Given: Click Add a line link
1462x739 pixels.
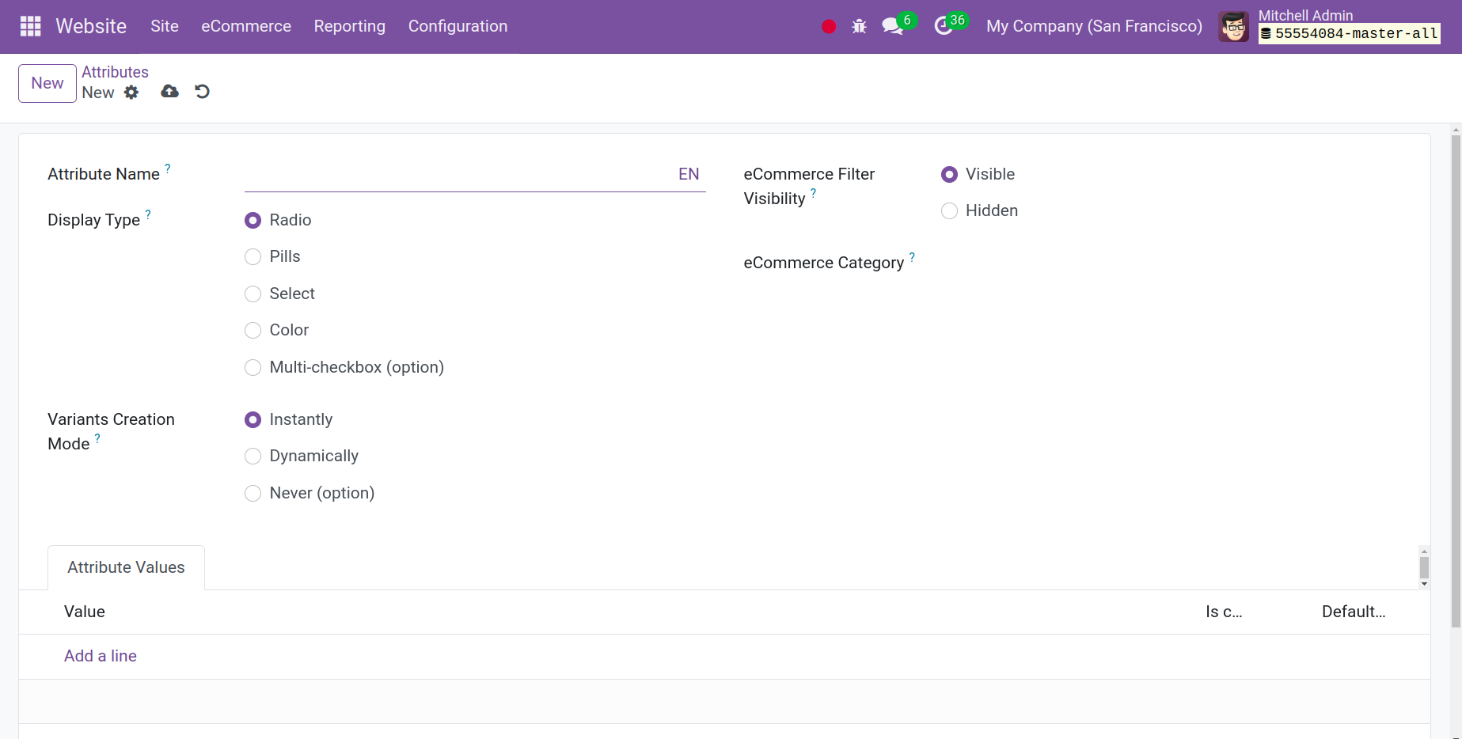Looking at the screenshot, I should (101, 656).
